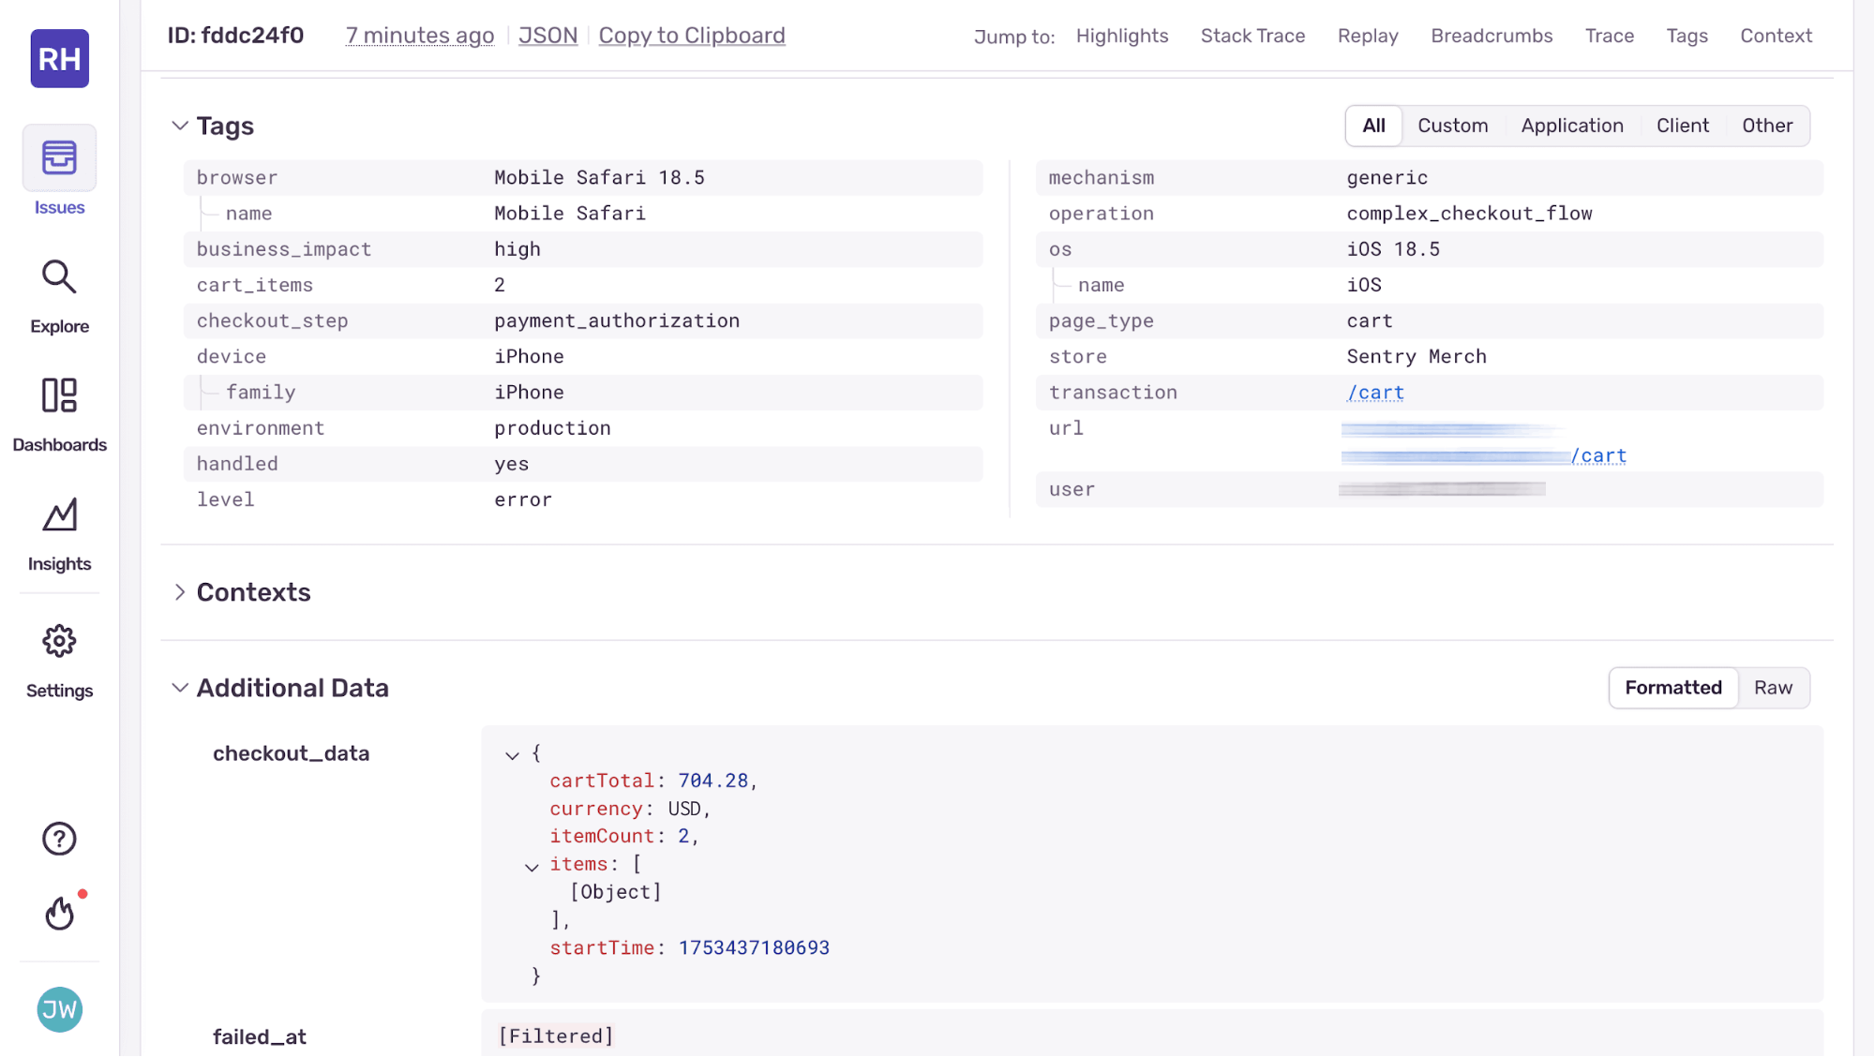Open the event JSON view
1874x1057 pixels.
pyautogui.click(x=547, y=35)
